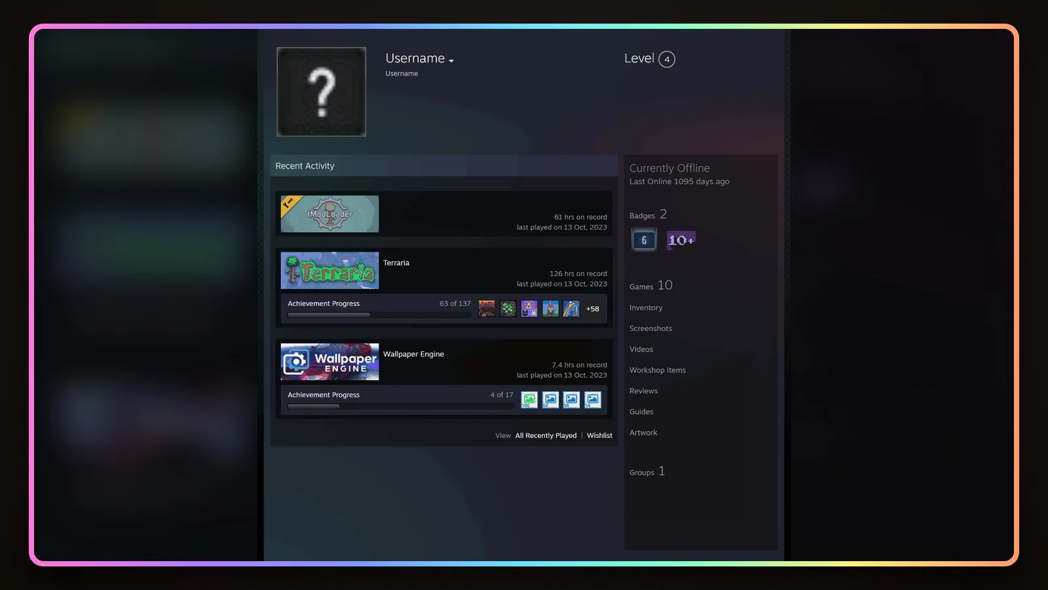View the 25 Wallpaper Engine achievement icon

point(571,400)
